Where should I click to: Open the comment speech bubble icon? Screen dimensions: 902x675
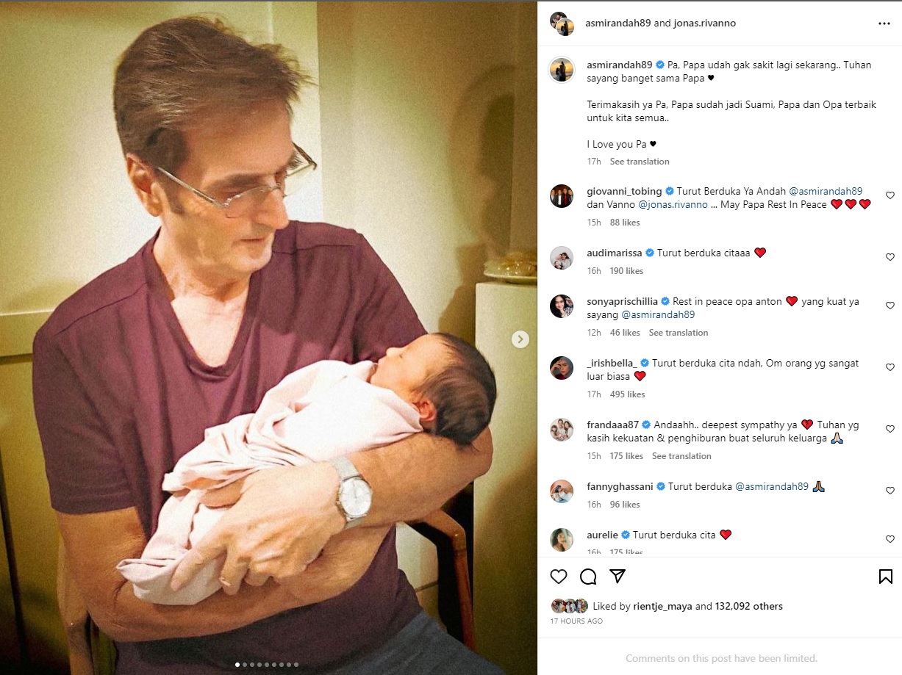pos(588,577)
